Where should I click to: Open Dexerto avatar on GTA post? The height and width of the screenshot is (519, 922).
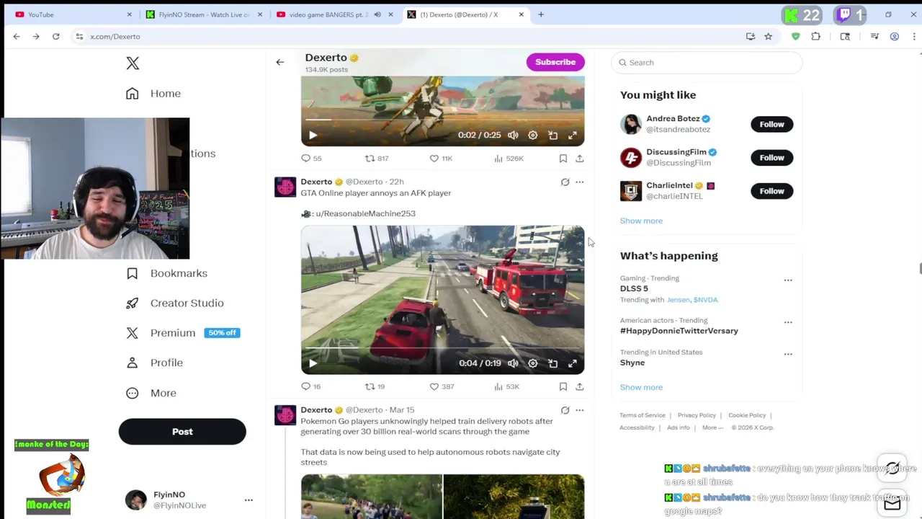285,187
